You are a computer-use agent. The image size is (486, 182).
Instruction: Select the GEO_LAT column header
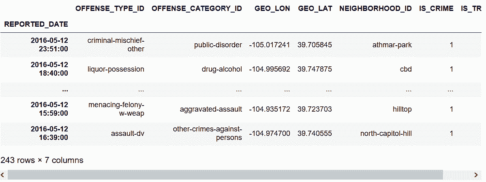point(315,8)
